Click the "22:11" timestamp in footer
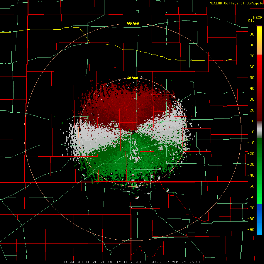This screenshot has width=264, height=264. pyautogui.click(x=197, y=262)
